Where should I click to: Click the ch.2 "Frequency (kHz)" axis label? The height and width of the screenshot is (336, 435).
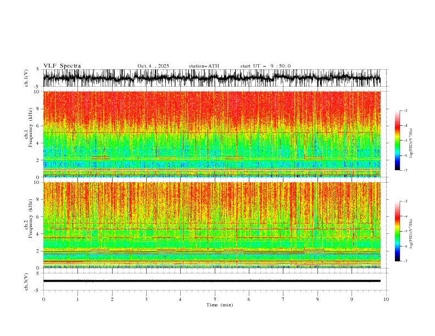click(31, 219)
